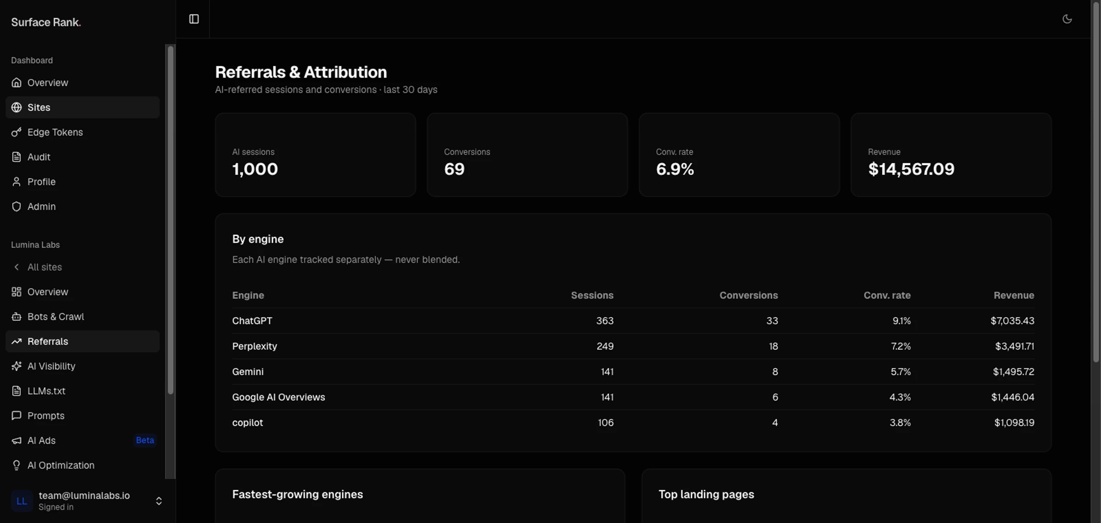
Task: Click the Audit document icon
Action: pos(17,157)
